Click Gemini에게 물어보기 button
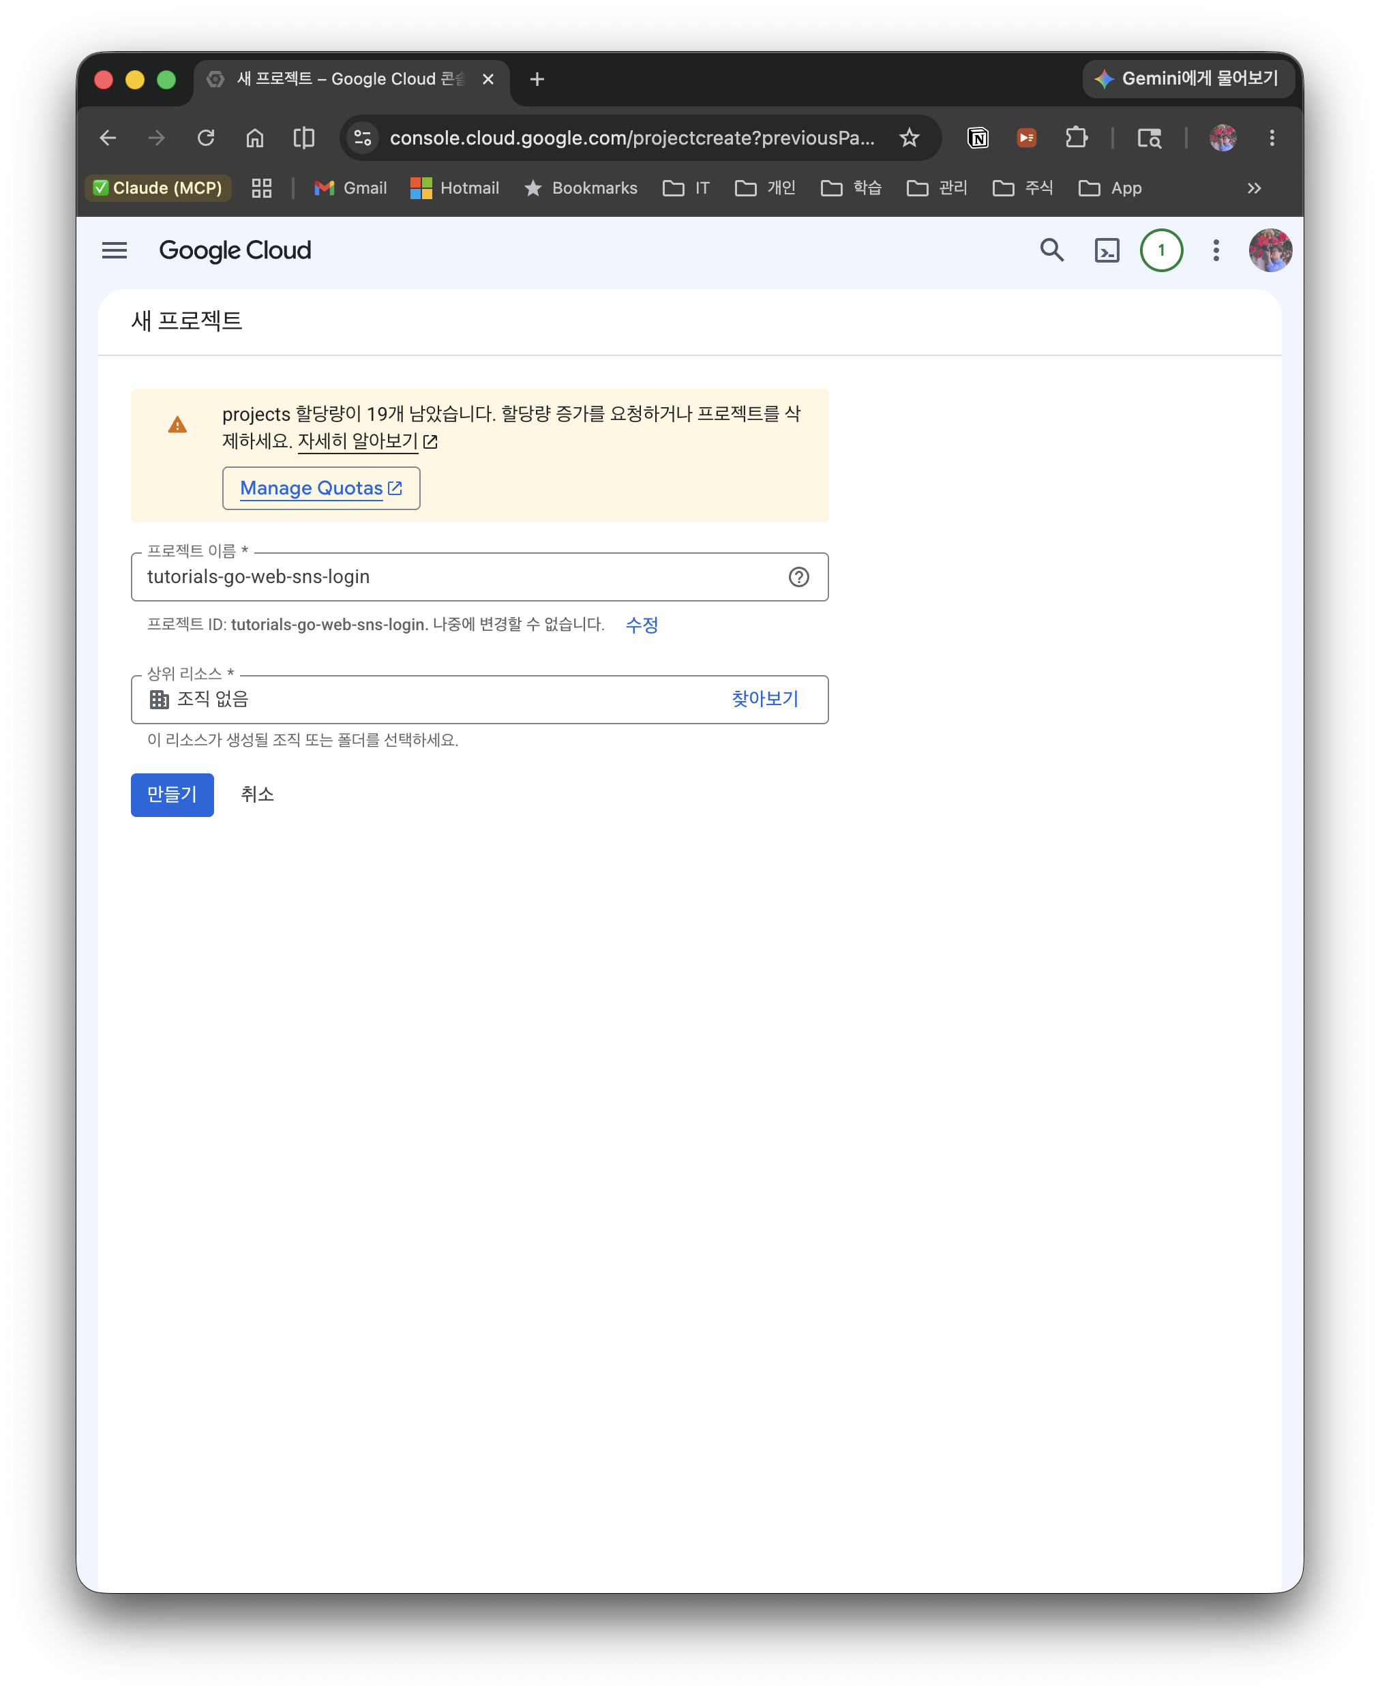The width and height of the screenshot is (1380, 1694). click(1188, 78)
